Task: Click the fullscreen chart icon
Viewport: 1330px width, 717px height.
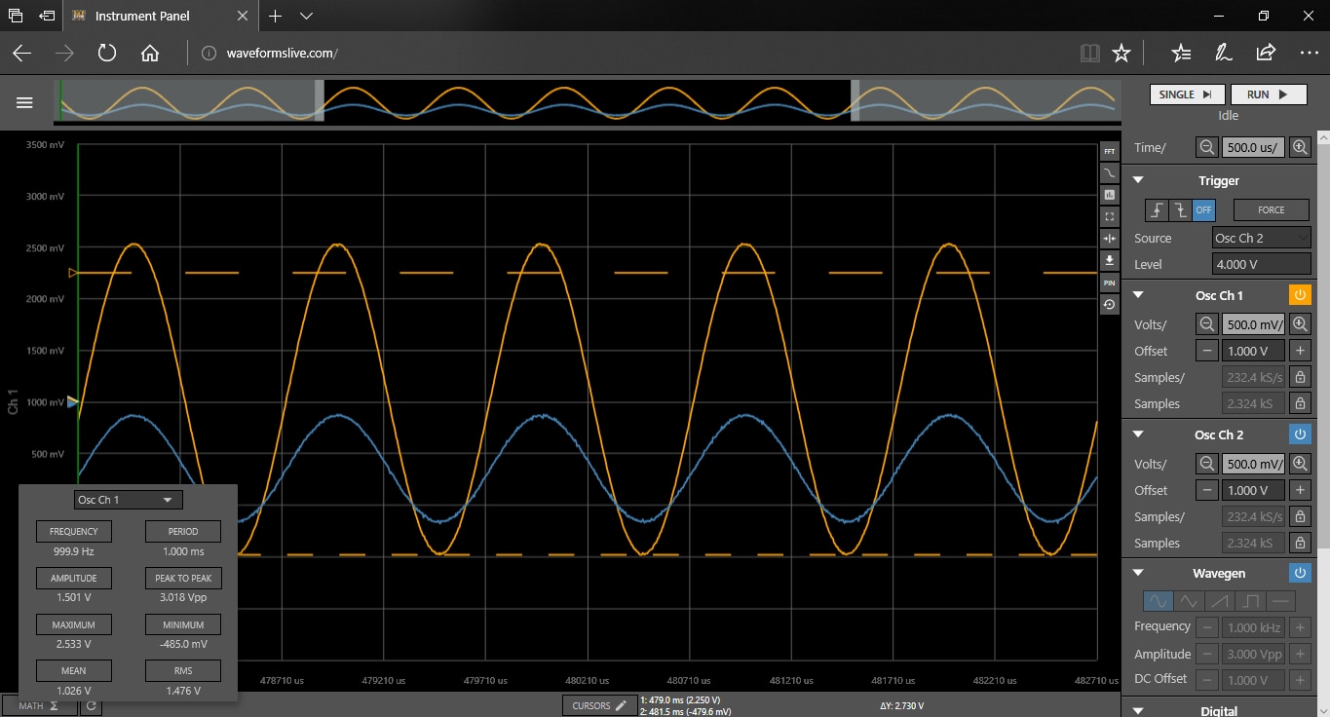Action: [1109, 216]
